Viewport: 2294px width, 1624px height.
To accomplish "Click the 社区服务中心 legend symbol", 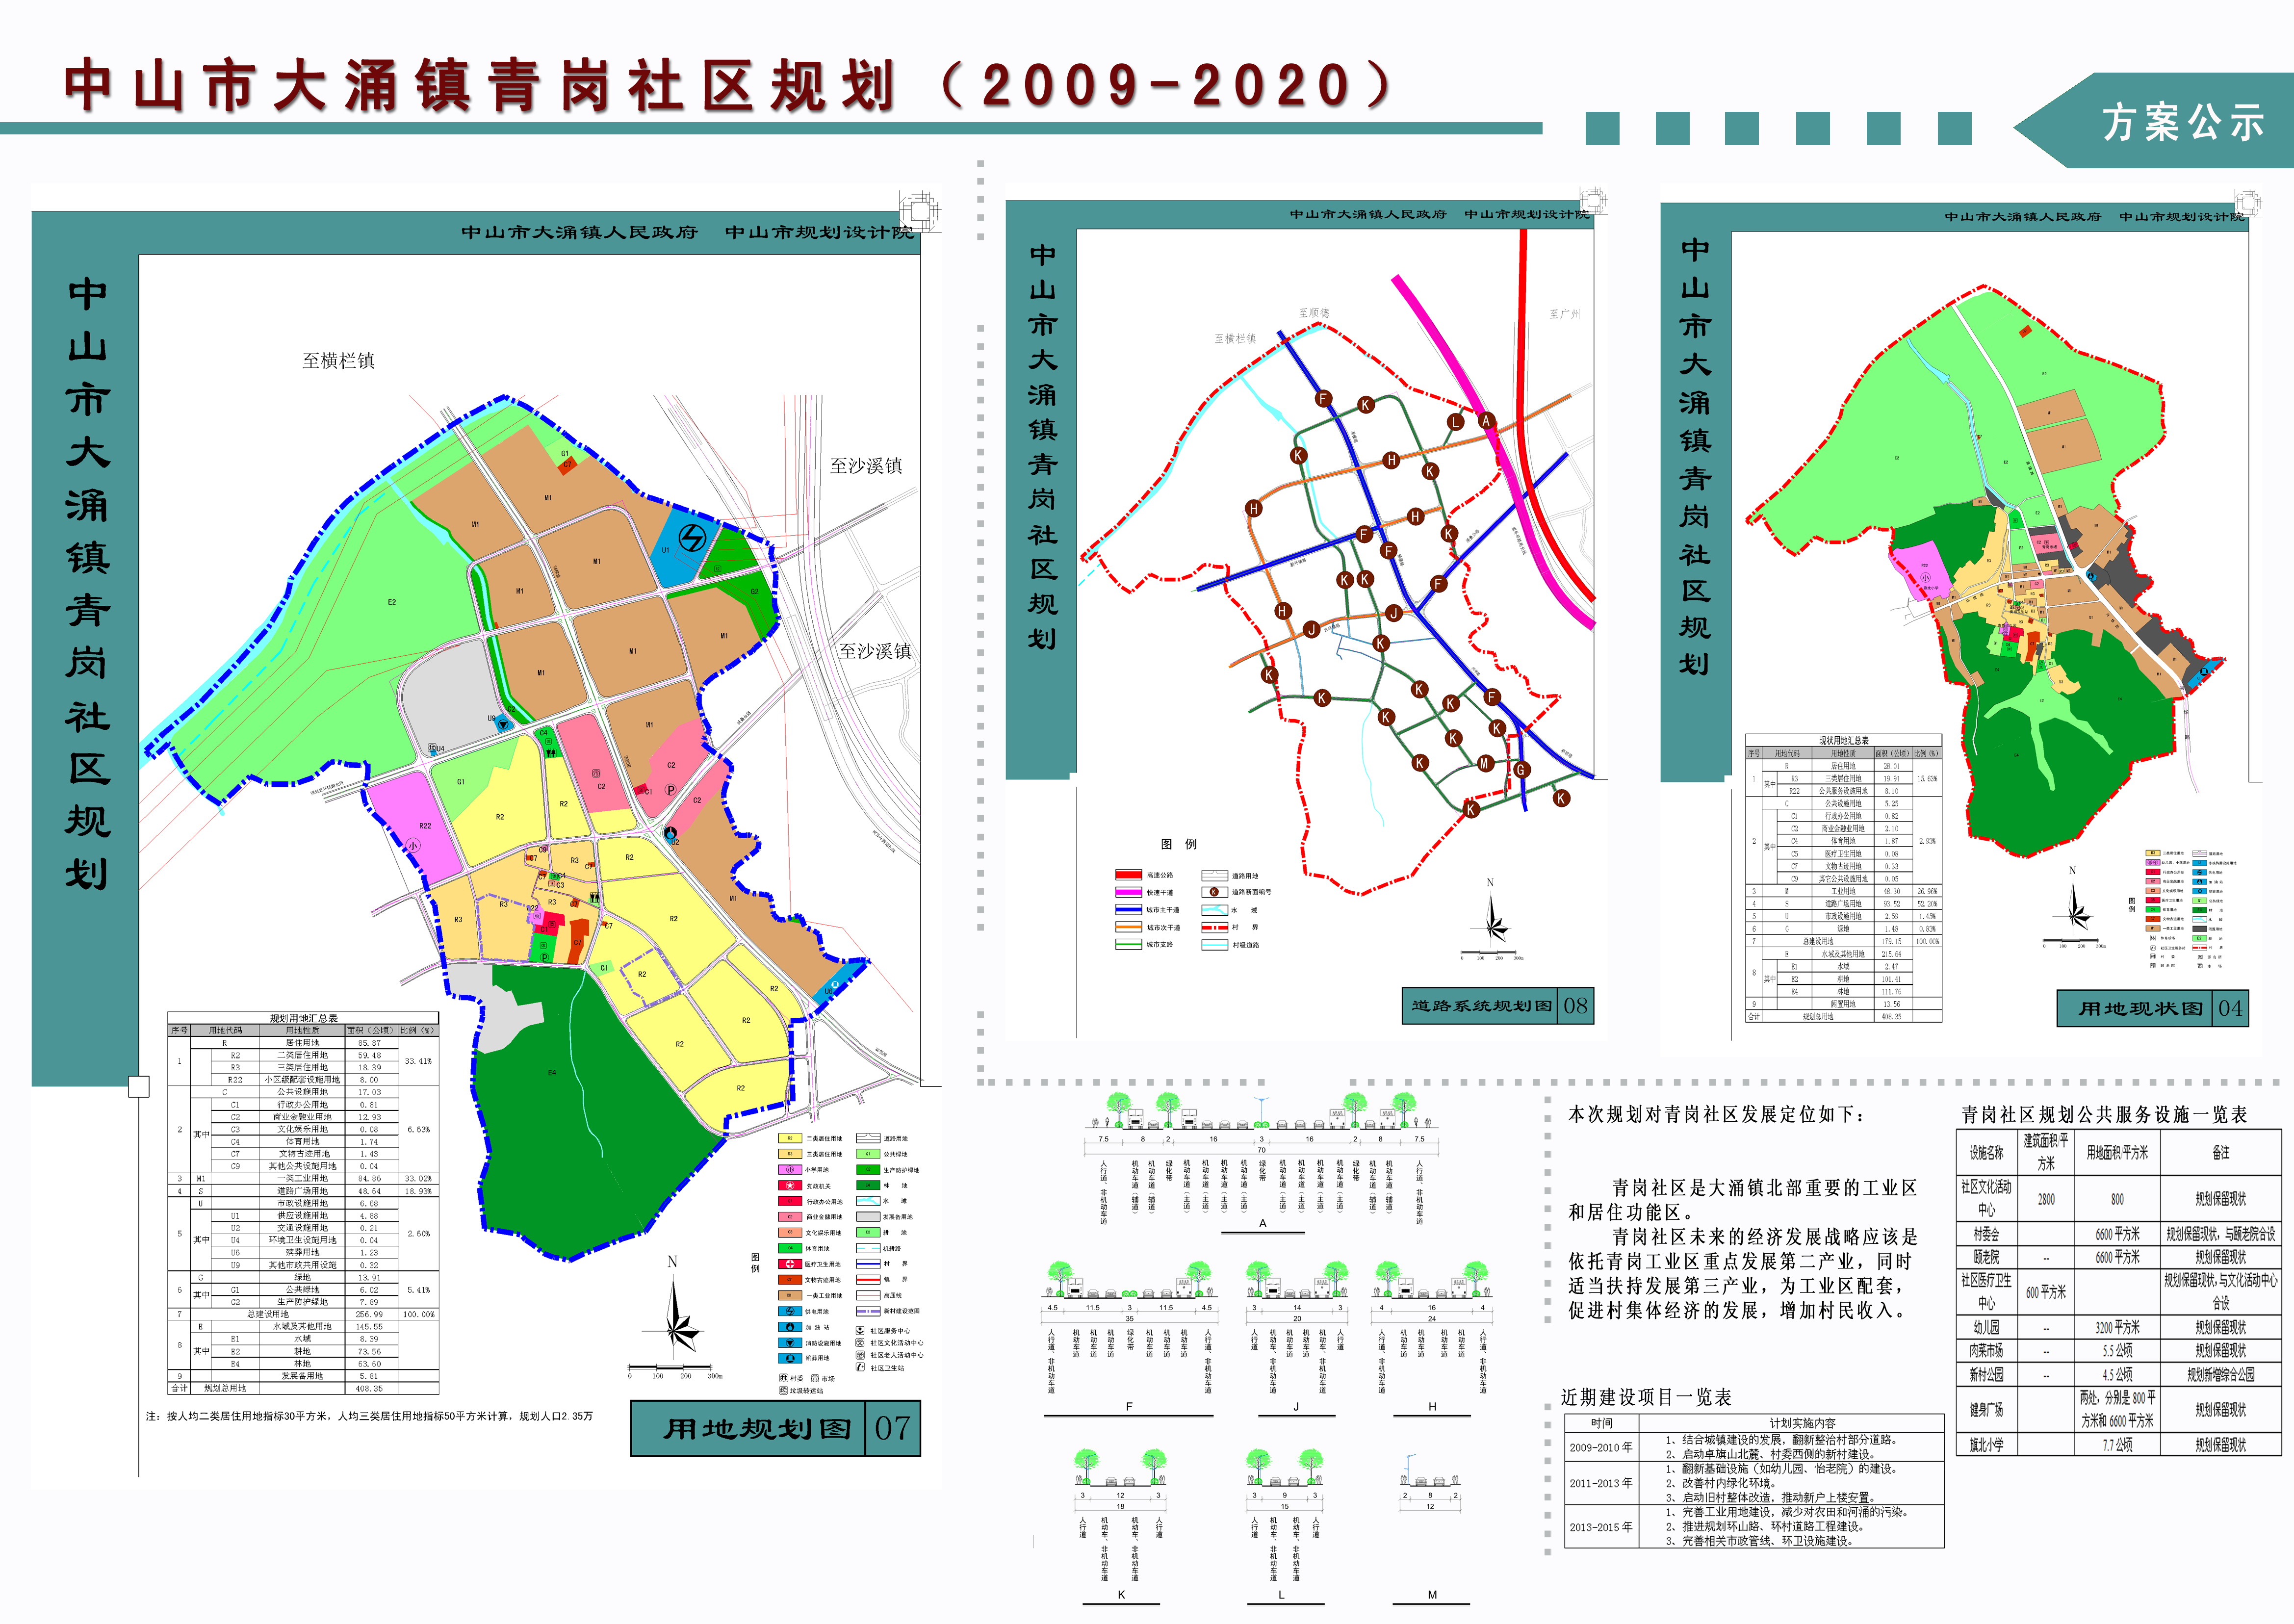I will click(x=860, y=1330).
